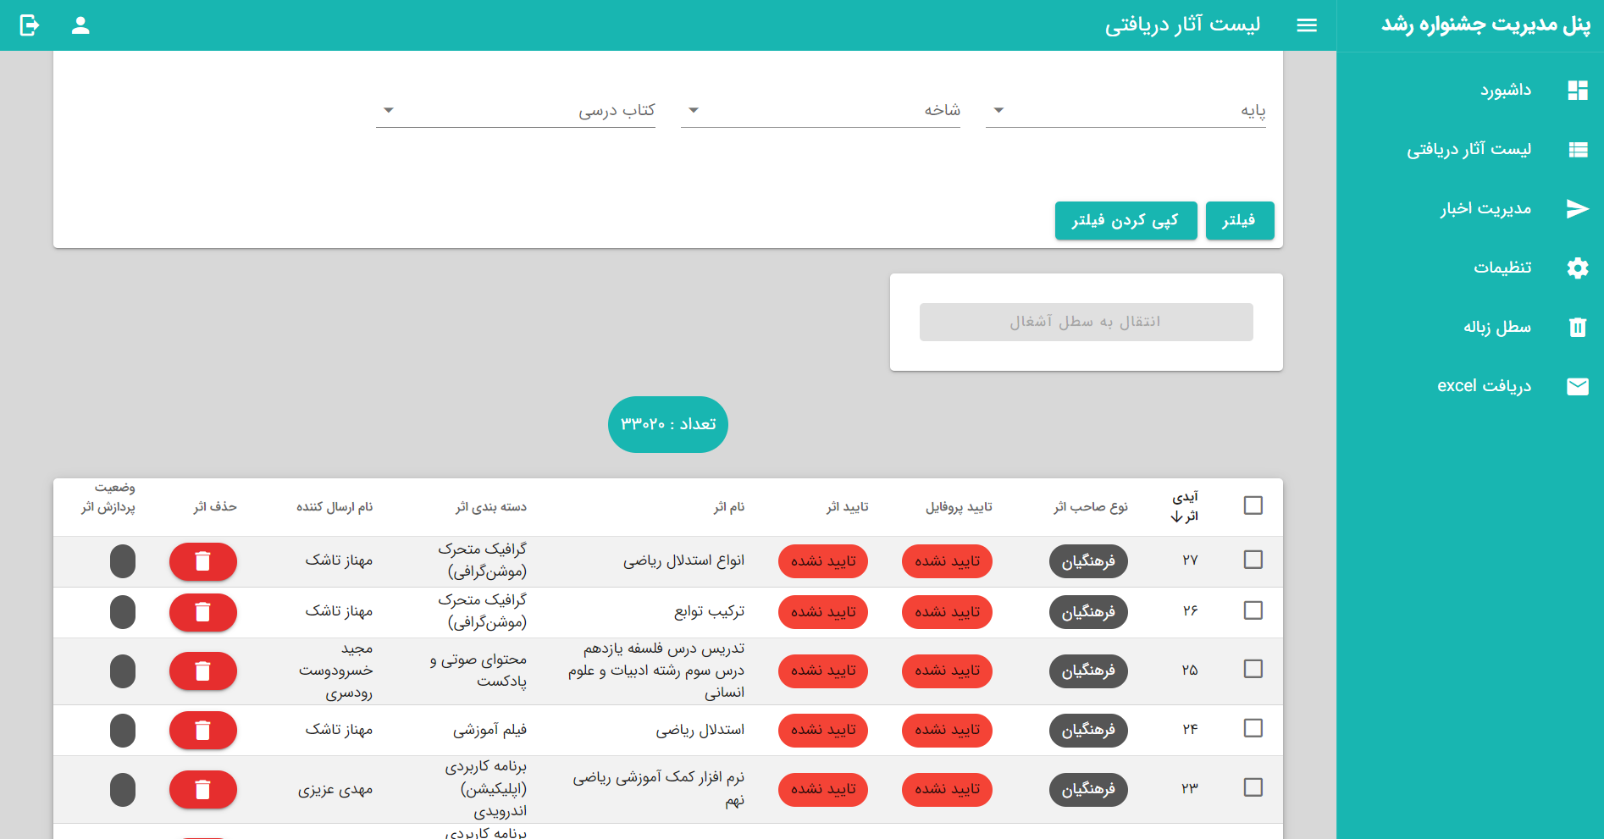The image size is (1604, 839).
Task: Click the logout icon in header
Action: click(x=30, y=25)
